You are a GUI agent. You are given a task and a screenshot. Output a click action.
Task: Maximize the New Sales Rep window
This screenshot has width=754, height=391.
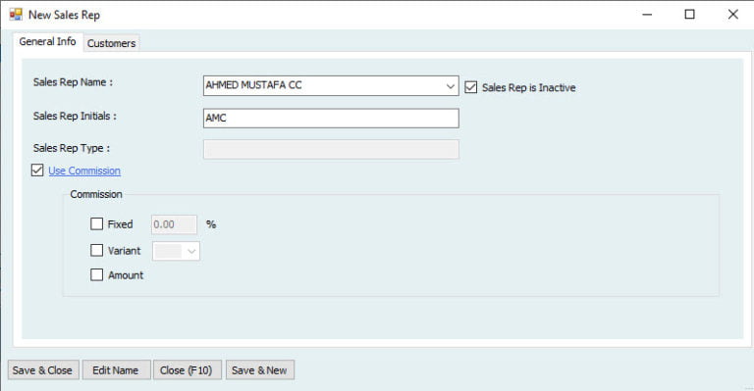click(x=689, y=15)
